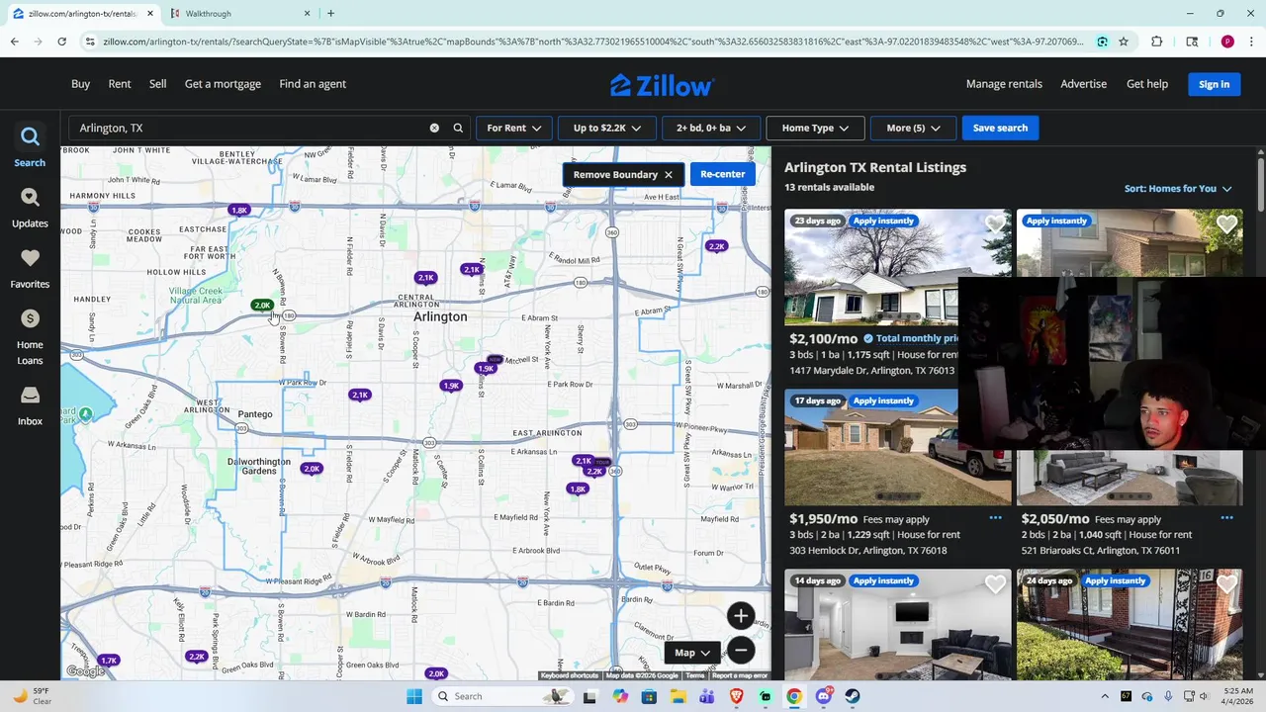This screenshot has width=1266, height=712.
Task: Click Manage rentals link
Action: [x=1004, y=84]
